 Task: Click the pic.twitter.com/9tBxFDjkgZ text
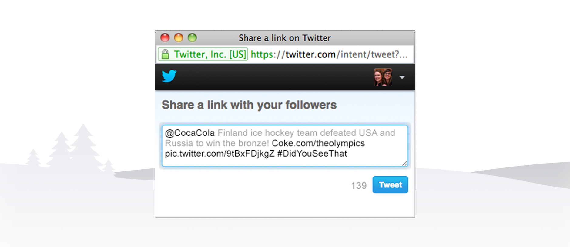click(220, 154)
